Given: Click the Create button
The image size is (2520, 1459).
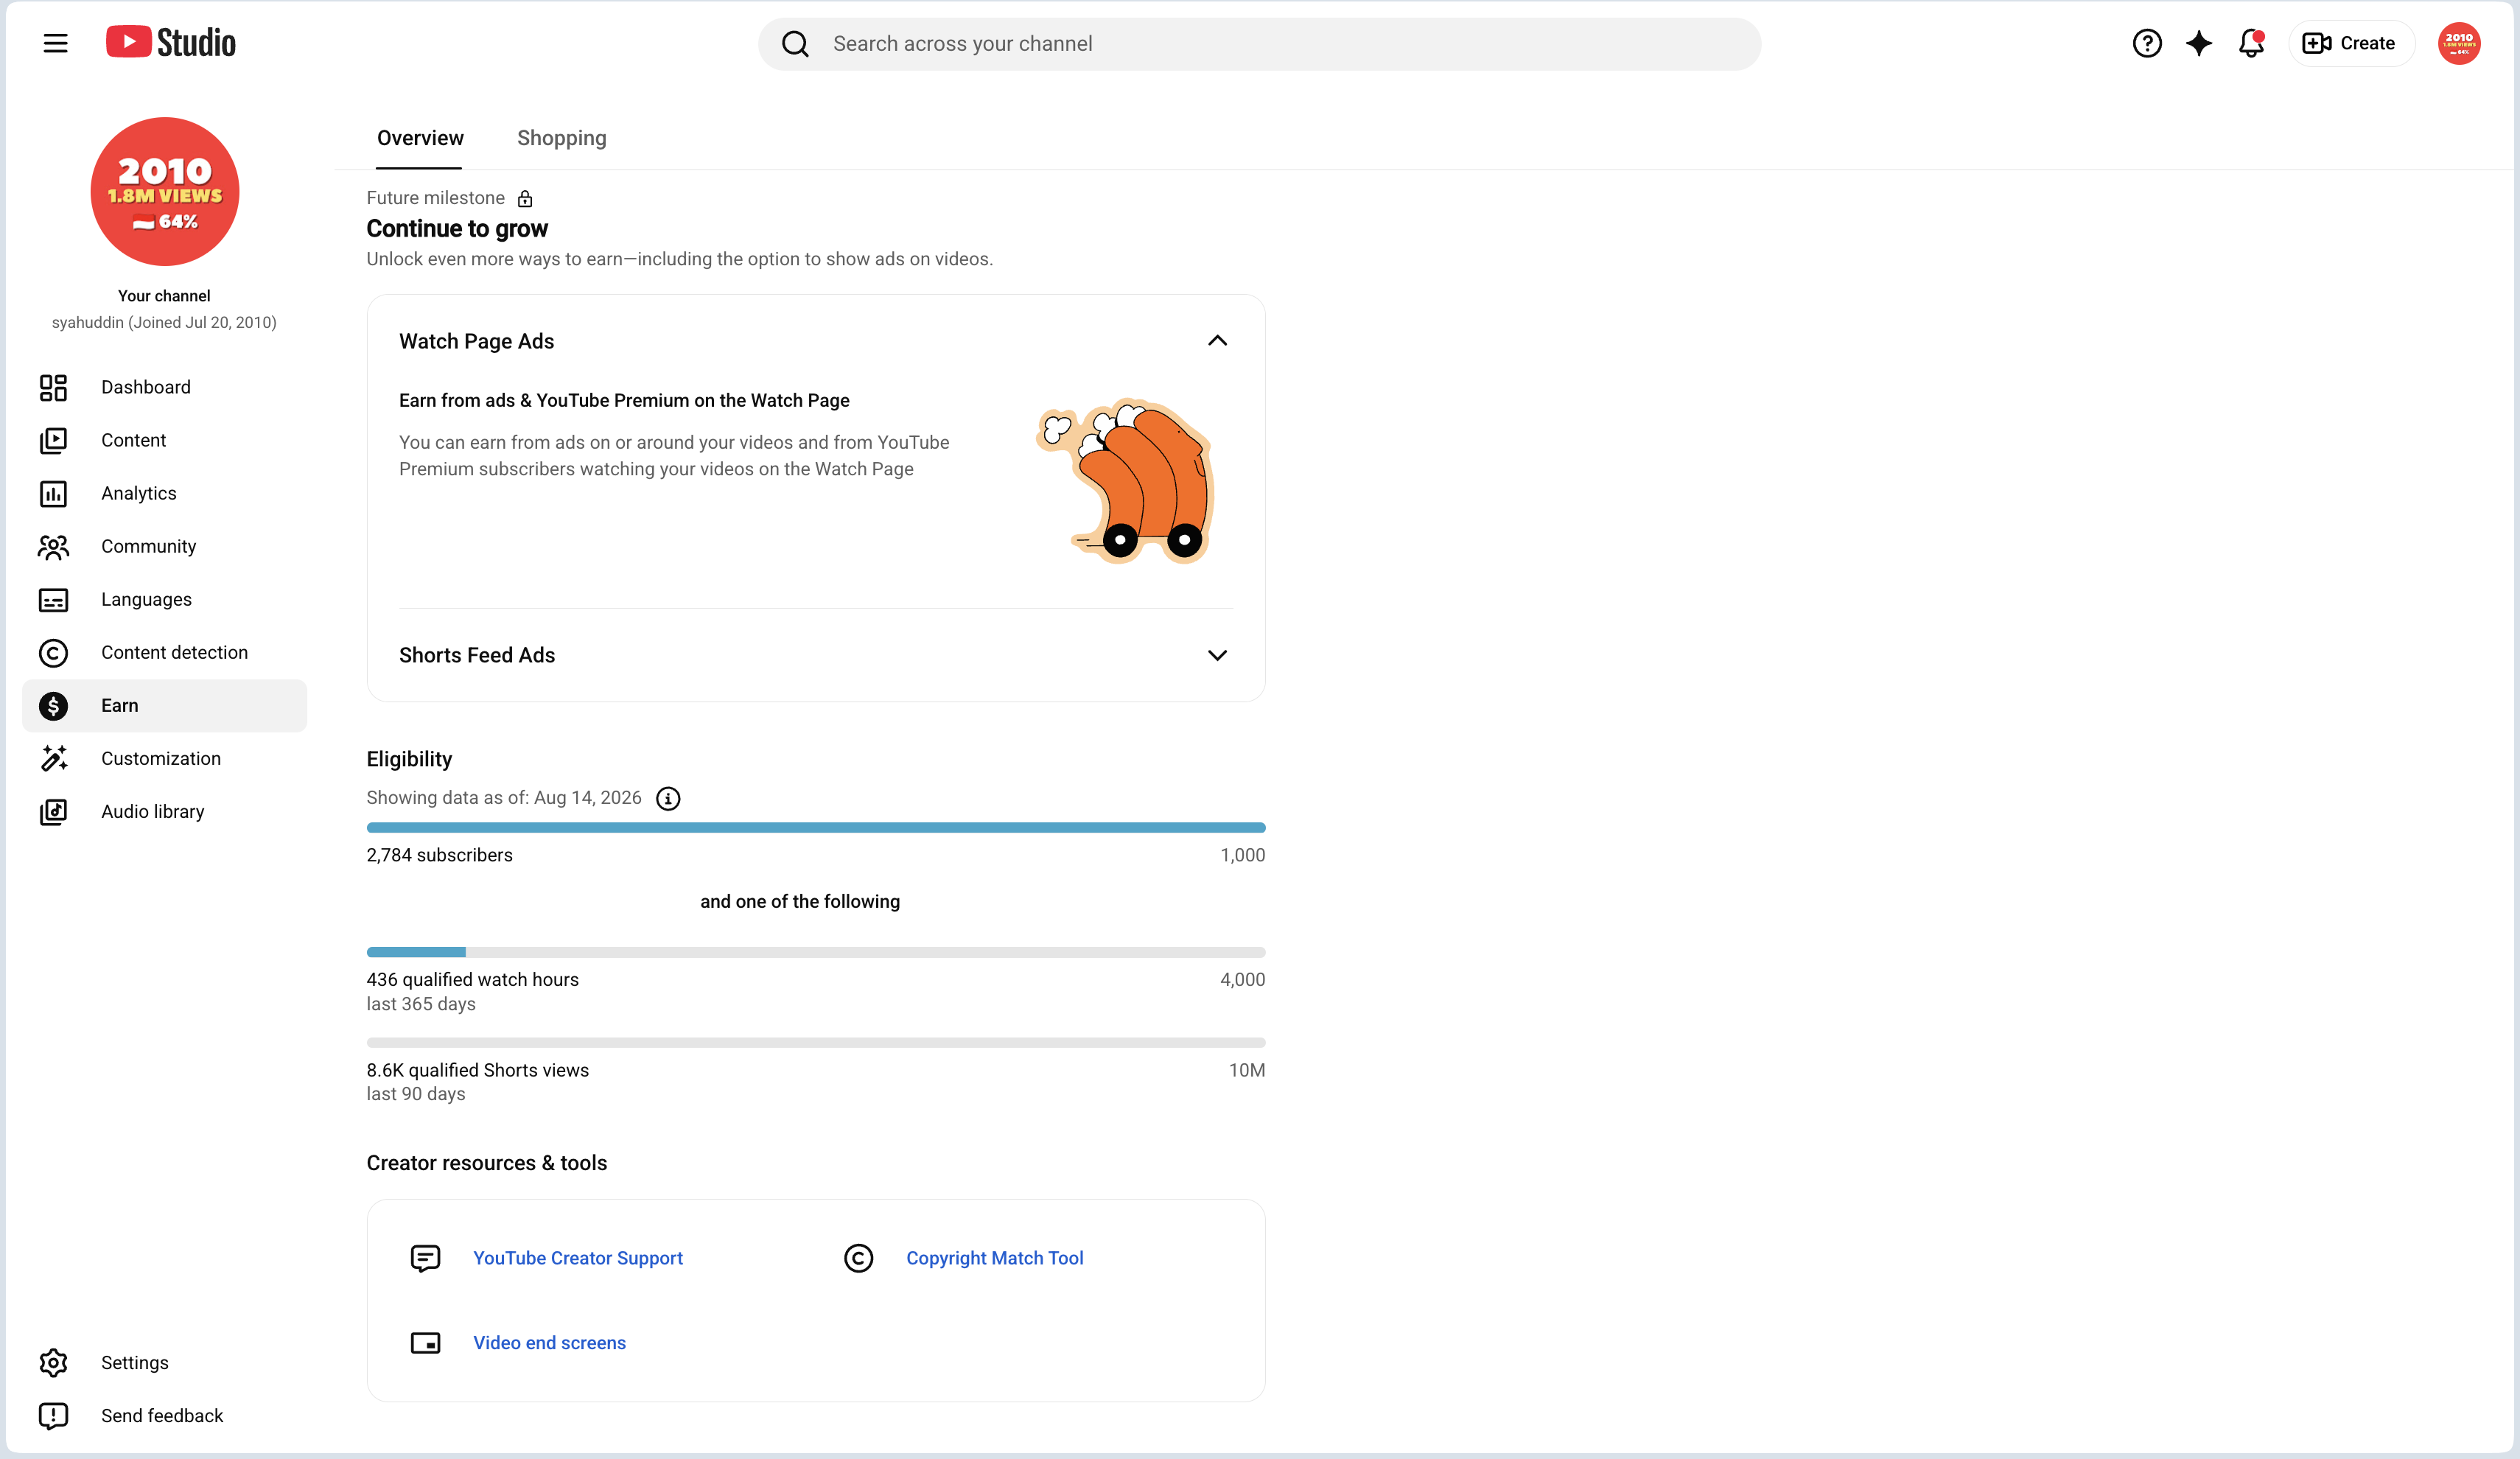Looking at the screenshot, I should pyautogui.click(x=2351, y=43).
